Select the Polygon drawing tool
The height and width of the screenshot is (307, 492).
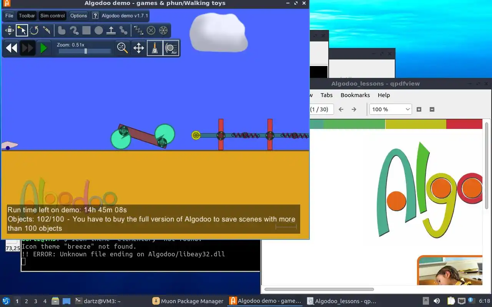(x=61, y=30)
